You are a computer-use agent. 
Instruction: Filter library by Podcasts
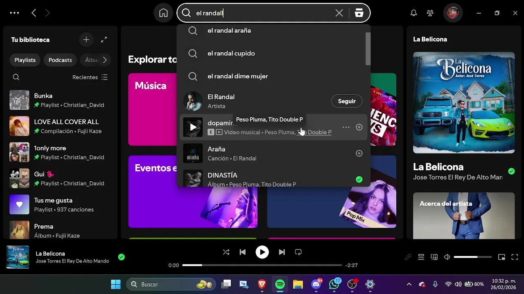point(60,60)
